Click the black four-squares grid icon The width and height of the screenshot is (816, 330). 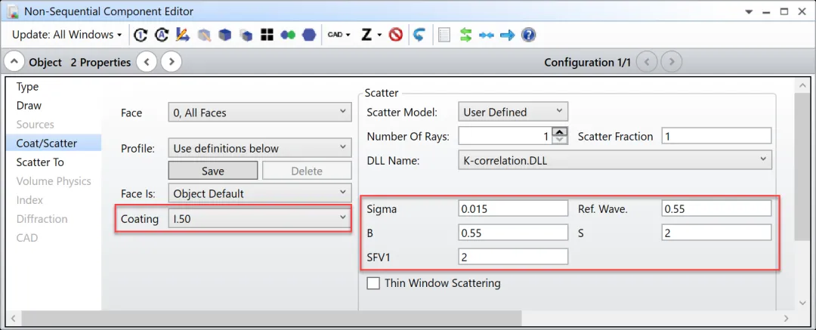pyautogui.click(x=266, y=35)
